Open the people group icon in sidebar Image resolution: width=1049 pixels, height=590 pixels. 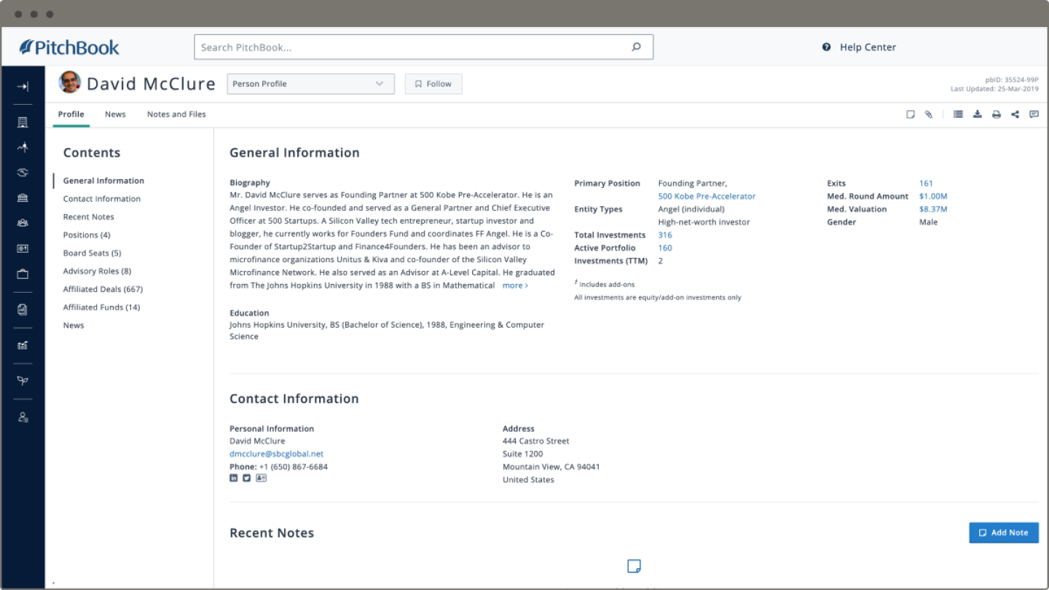(x=23, y=223)
